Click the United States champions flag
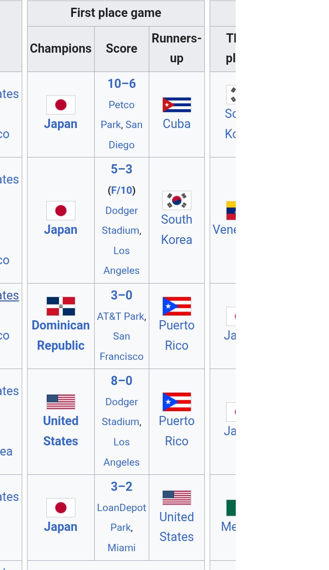Viewport: 329px width, 570px height. [x=61, y=402]
